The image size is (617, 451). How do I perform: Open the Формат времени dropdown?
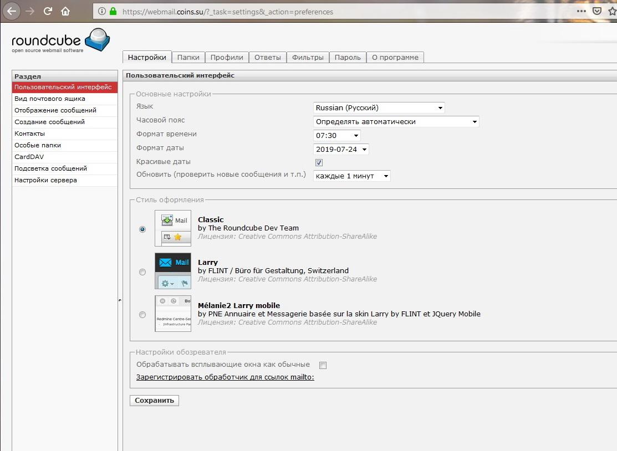(337, 136)
